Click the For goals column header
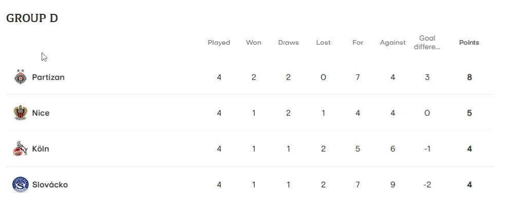505x211 pixels. pos(358,43)
